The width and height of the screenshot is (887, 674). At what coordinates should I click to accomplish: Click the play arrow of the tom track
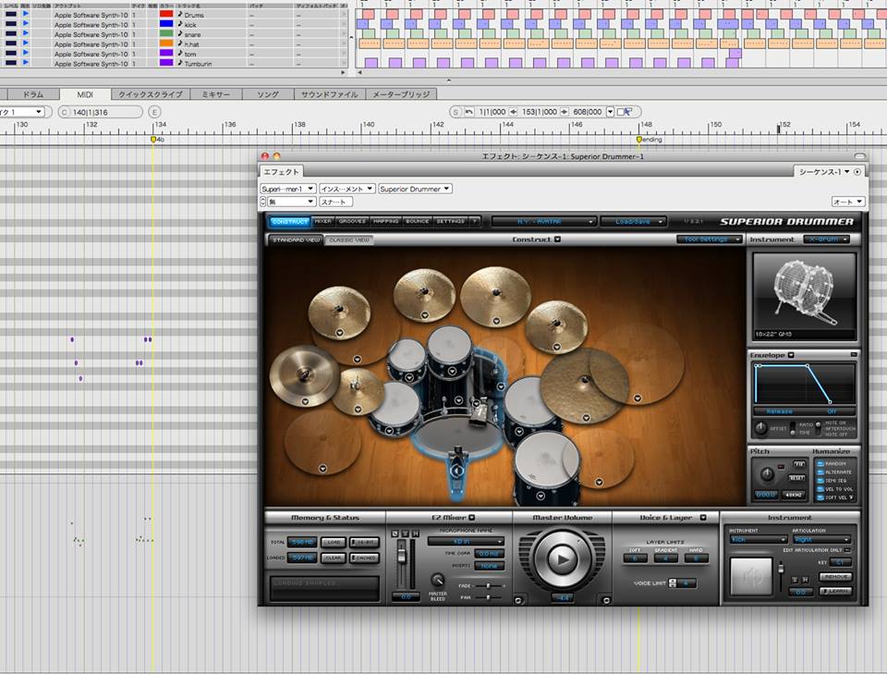click(x=26, y=54)
